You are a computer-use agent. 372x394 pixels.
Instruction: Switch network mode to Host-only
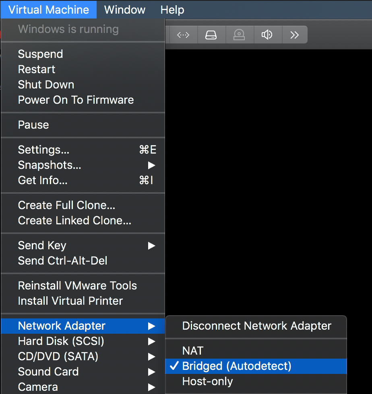pos(256,382)
